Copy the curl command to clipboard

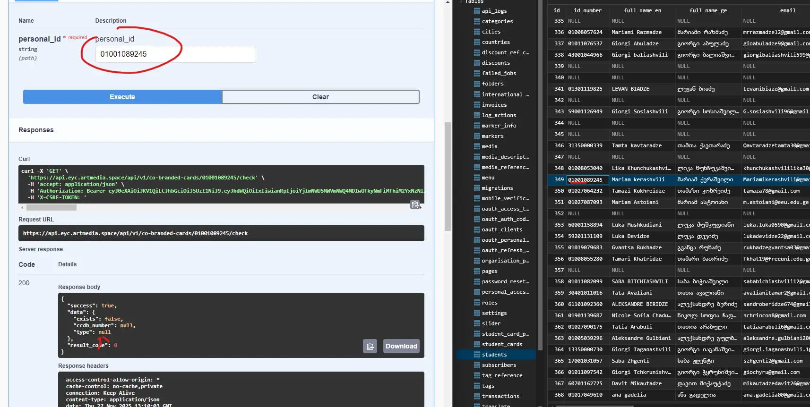pyautogui.click(x=415, y=205)
